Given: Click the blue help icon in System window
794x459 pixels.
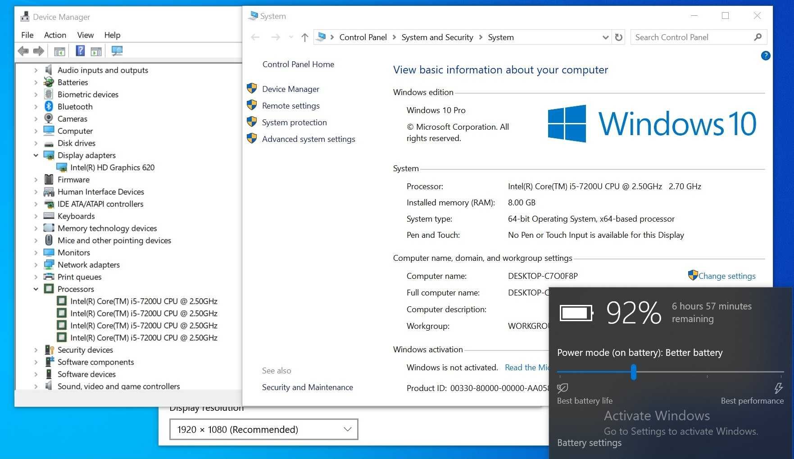Looking at the screenshot, I should (766, 56).
